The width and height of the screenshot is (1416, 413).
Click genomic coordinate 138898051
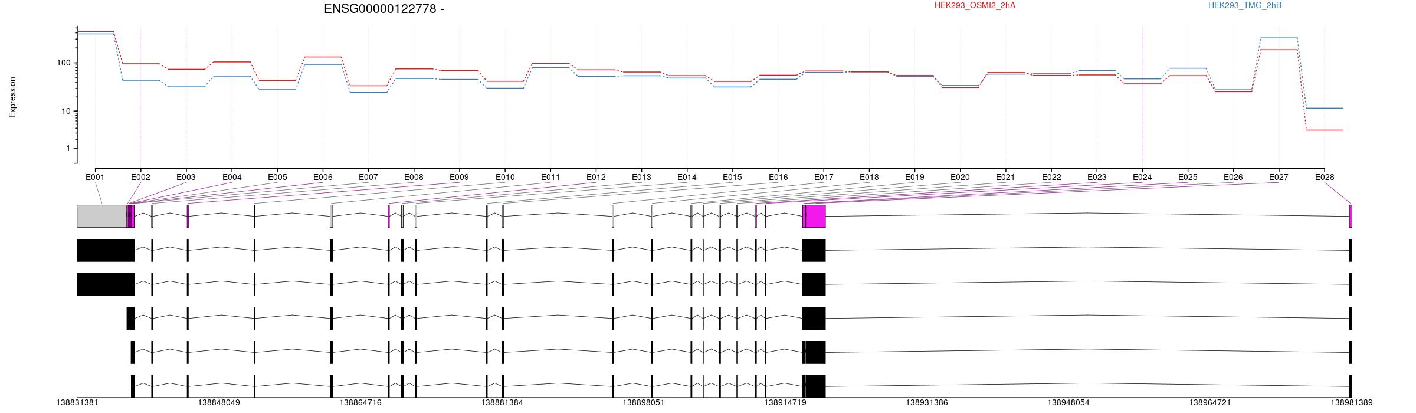644,402
